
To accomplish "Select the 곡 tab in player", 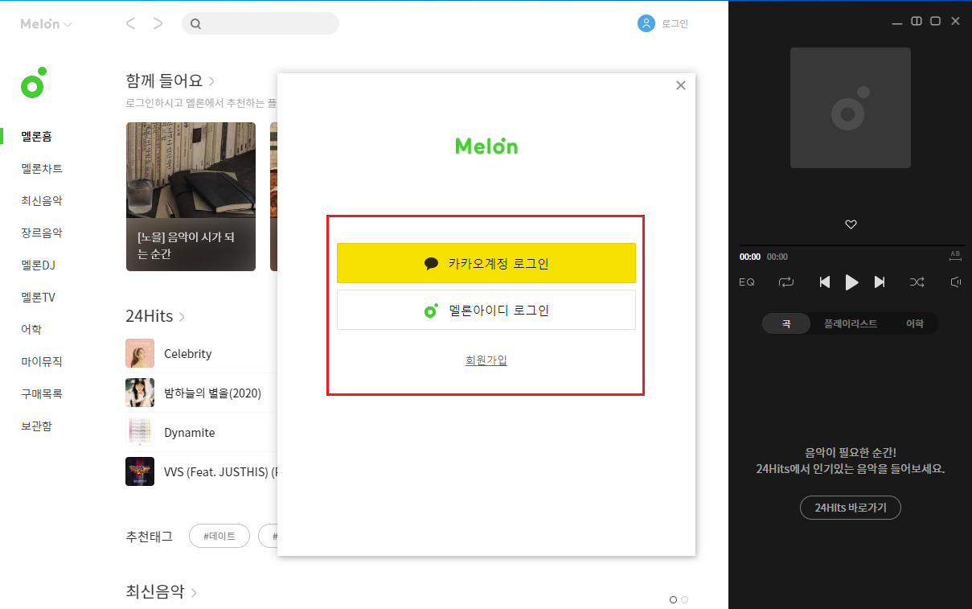I will pos(786,323).
